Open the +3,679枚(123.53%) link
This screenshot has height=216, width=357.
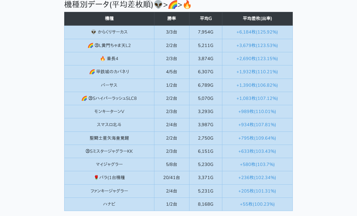coord(257,45)
